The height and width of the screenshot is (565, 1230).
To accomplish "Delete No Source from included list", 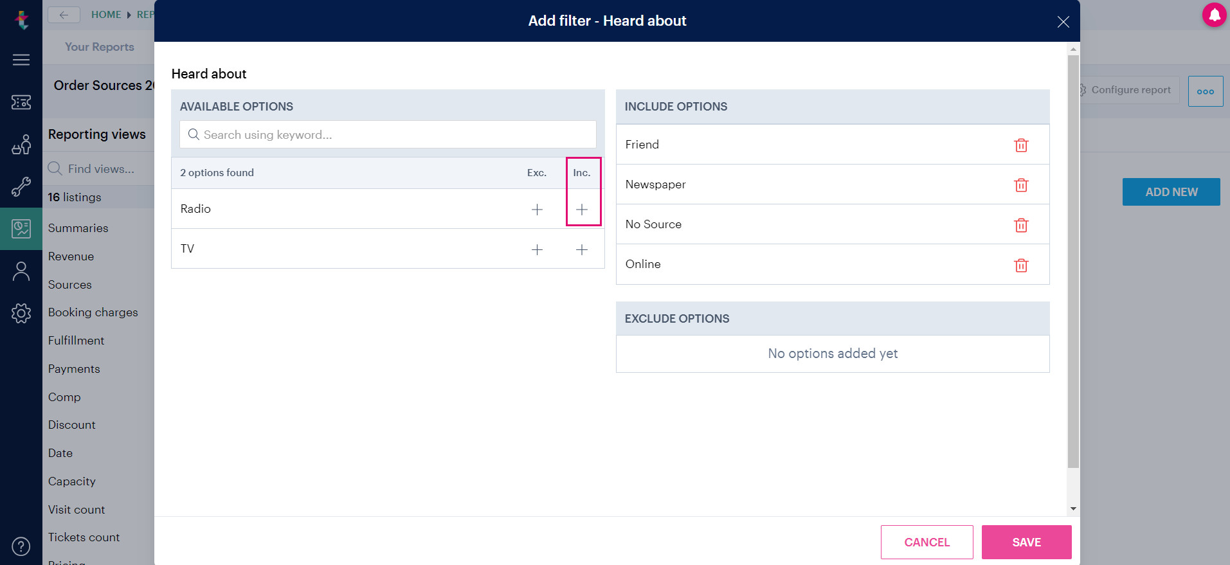I will pyautogui.click(x=1021, y=225).
